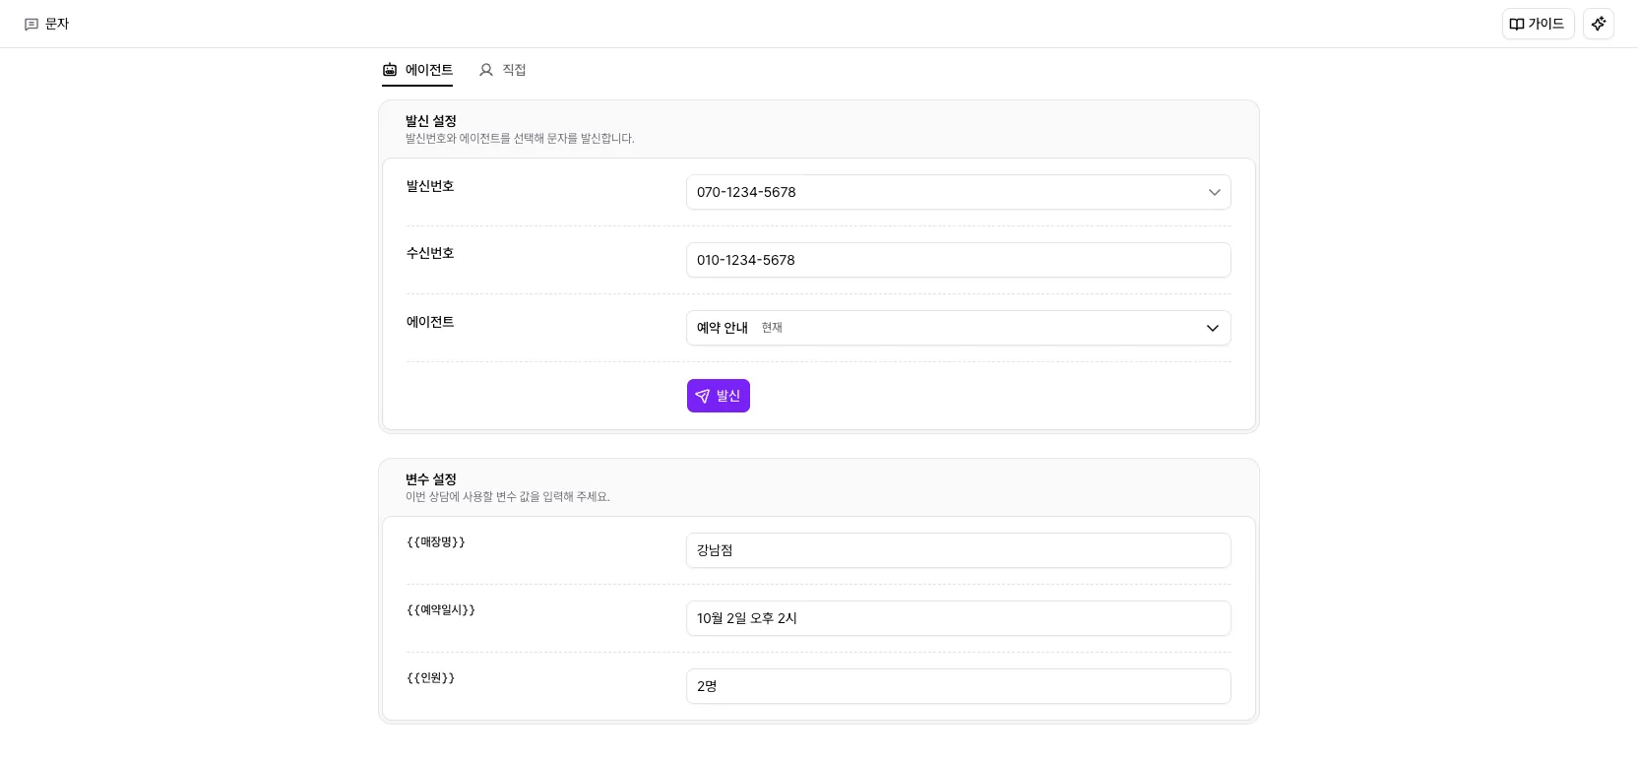Click the {{예약일시}} input field
Image resolution: width=1638 pixels, height=758 pixels.
[959, 618]
